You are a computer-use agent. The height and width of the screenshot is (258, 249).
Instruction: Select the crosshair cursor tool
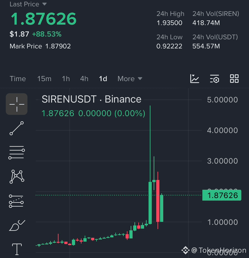pyautogui.click(x=17, y=104)
